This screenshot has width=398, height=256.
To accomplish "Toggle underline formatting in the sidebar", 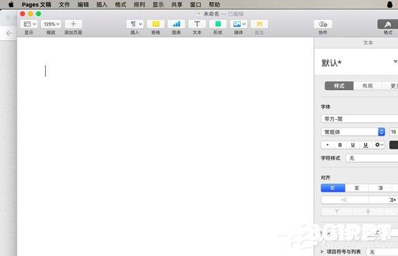I will tap(352, 145).
